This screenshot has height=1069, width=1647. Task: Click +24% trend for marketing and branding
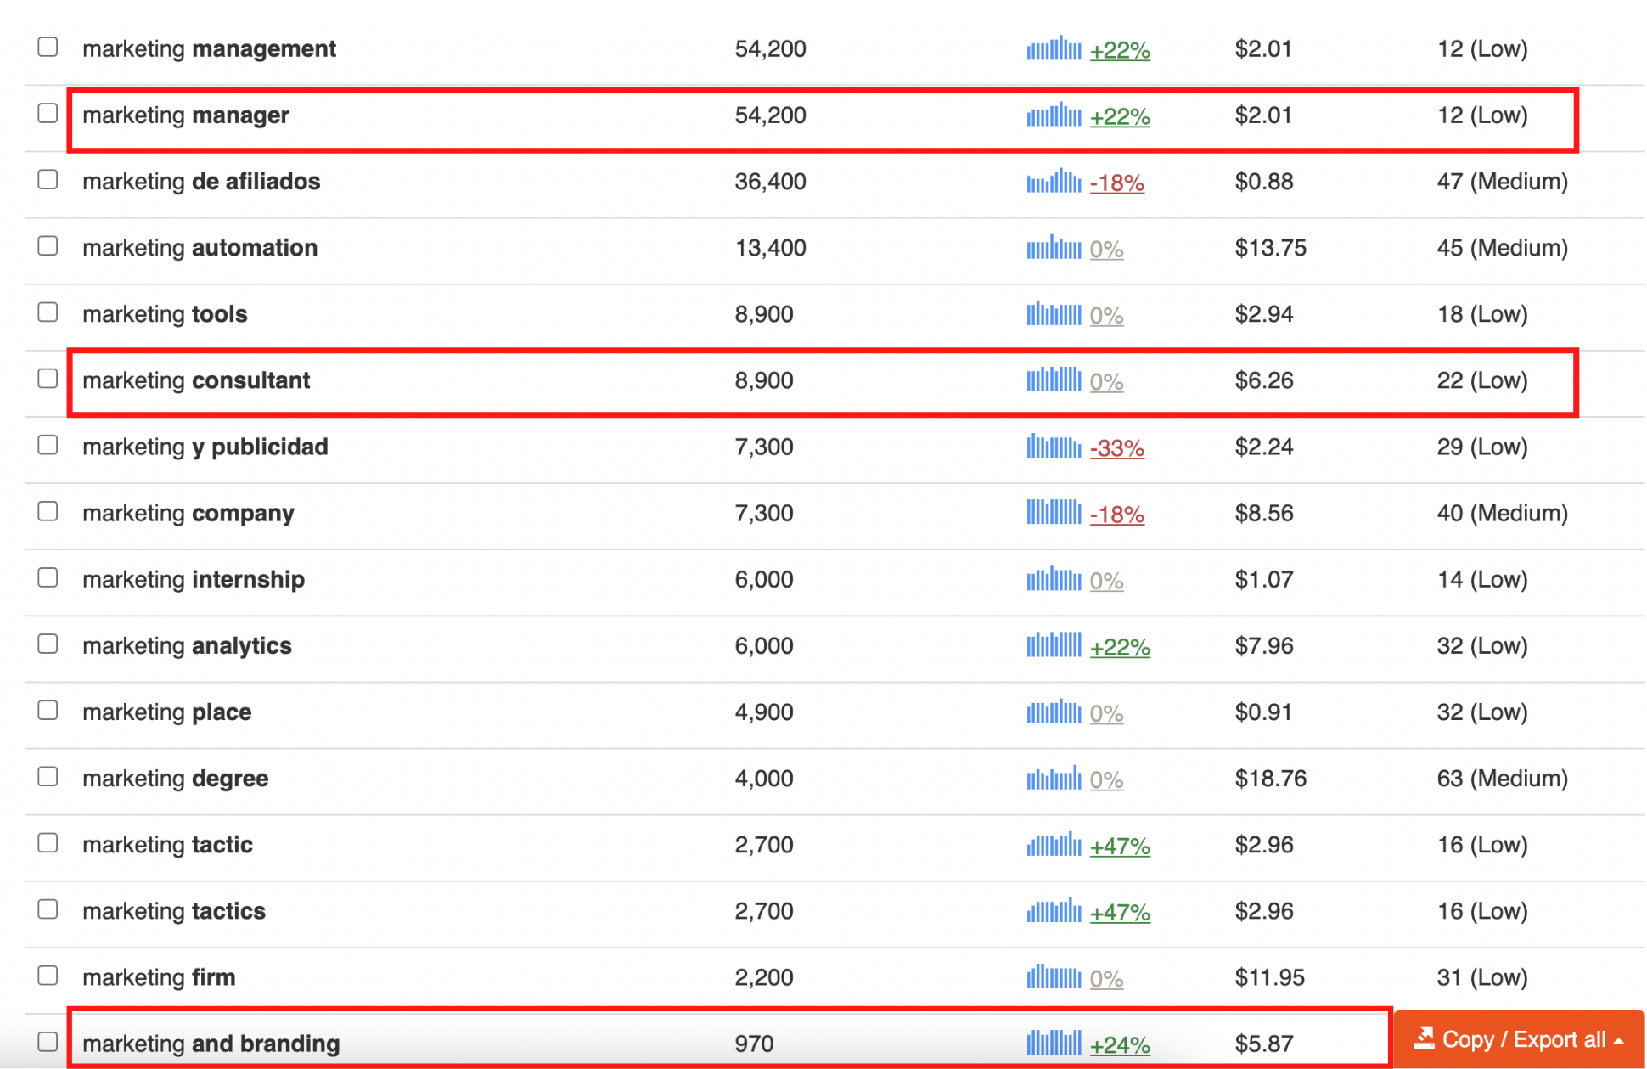[1119, 1045]
